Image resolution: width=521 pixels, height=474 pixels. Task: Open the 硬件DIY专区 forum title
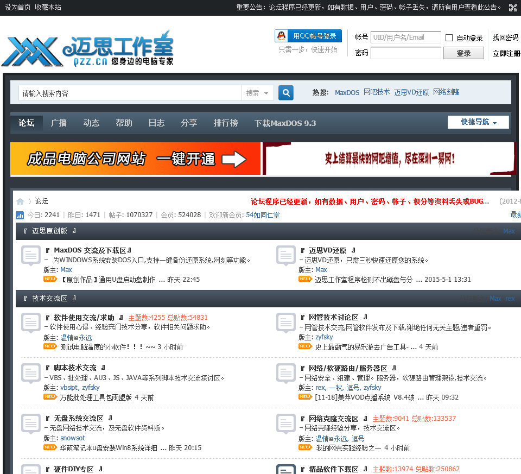[74, 469]
